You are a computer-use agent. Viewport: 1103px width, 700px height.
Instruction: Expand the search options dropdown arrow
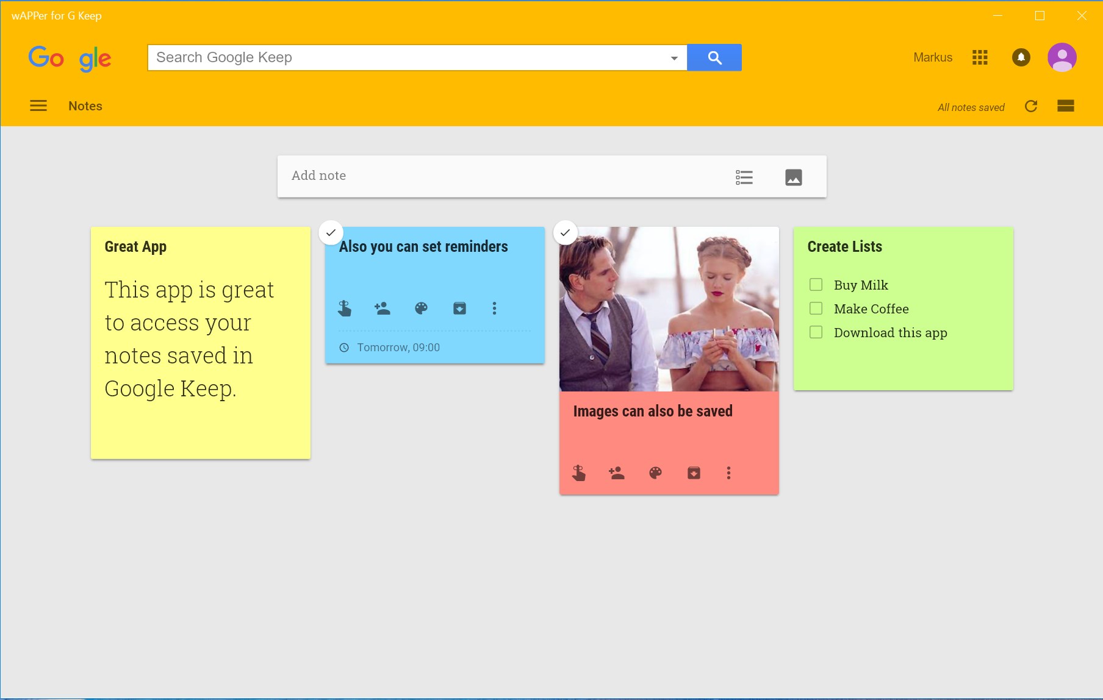(674, 58)
